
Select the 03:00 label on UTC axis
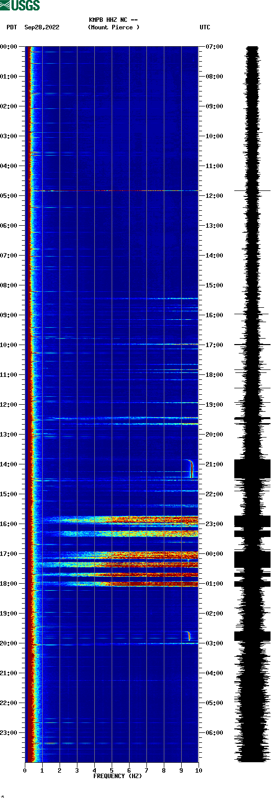pyautogui.click(x=214, y=643)
